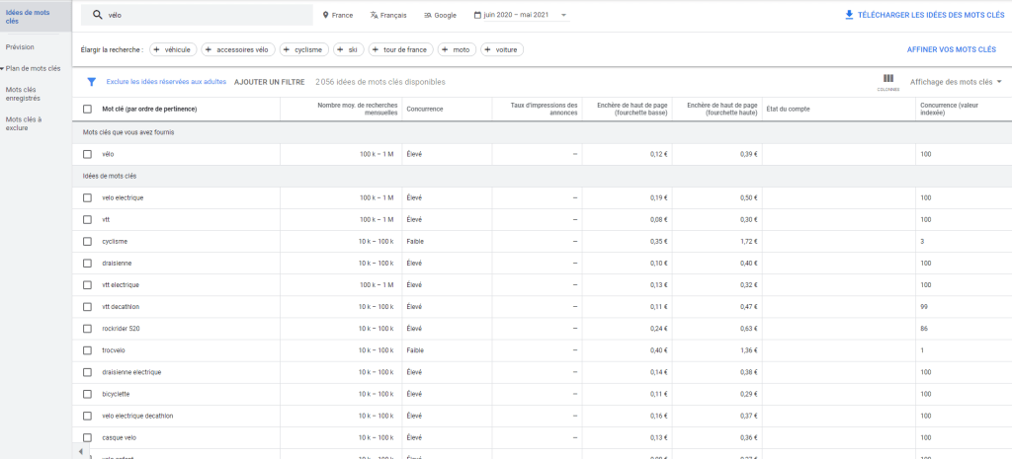
Task: Open 'Affichage des mots clés' dropdown
Action: coord(955,82)
